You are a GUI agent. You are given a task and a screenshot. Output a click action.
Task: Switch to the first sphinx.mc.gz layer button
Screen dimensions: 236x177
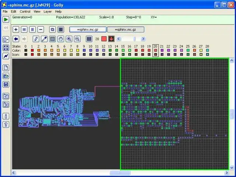coord(88,29)
